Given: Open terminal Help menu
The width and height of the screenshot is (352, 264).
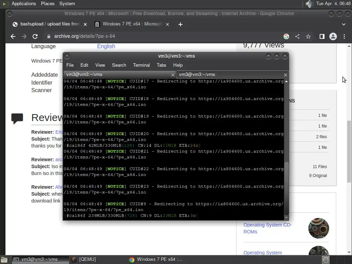Looking at the screenshot, I should 178,65.
